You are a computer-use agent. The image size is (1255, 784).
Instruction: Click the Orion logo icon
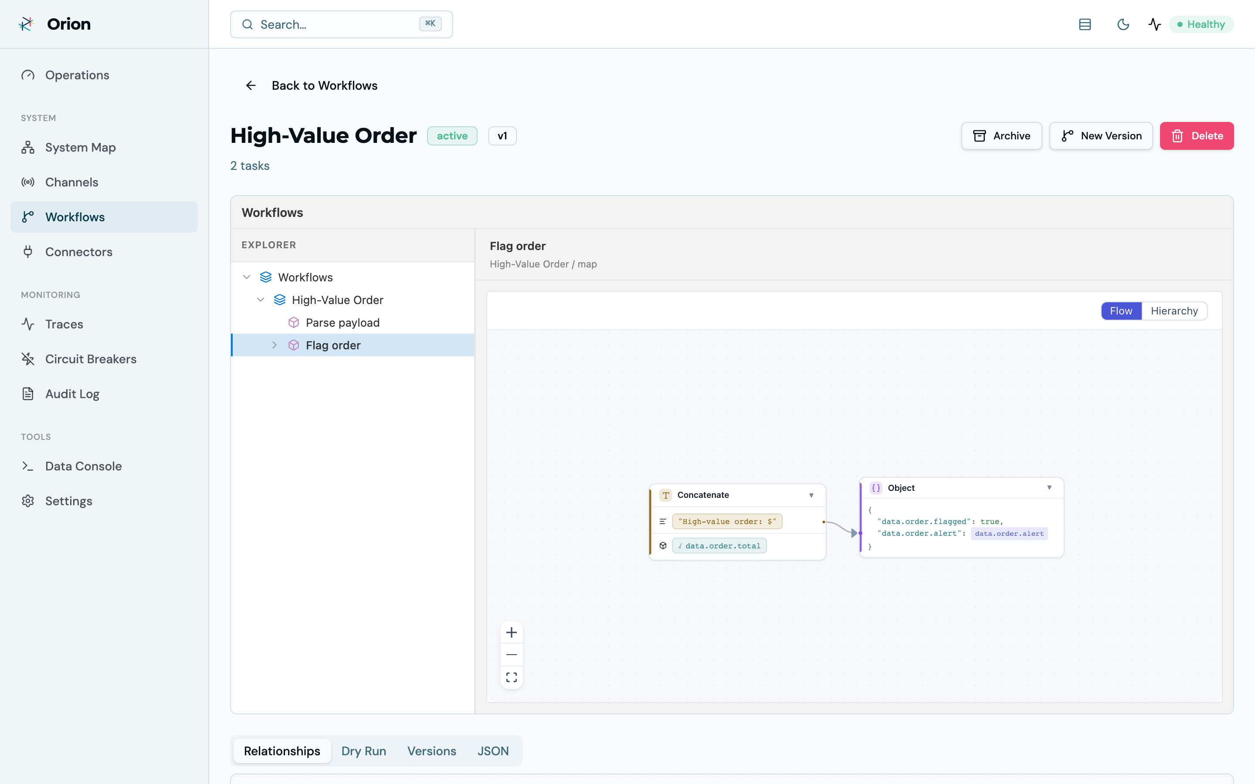point(27,24)
